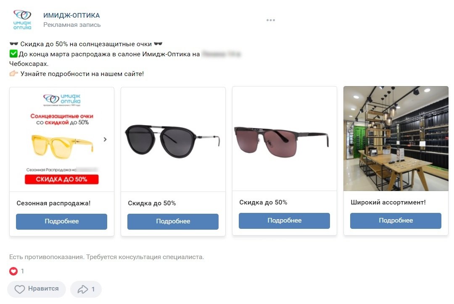Viewport: 454px width, 304px height.
Task: Toggle the Нравится like button
Action: [37, 289]
